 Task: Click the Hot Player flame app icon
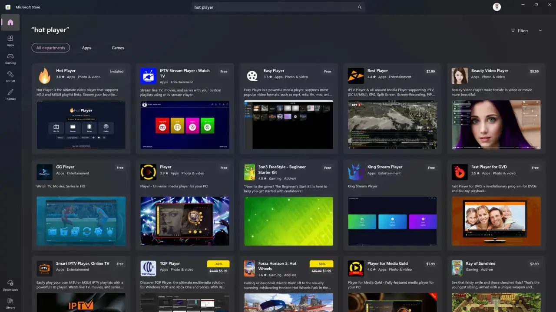click(44, 76)
